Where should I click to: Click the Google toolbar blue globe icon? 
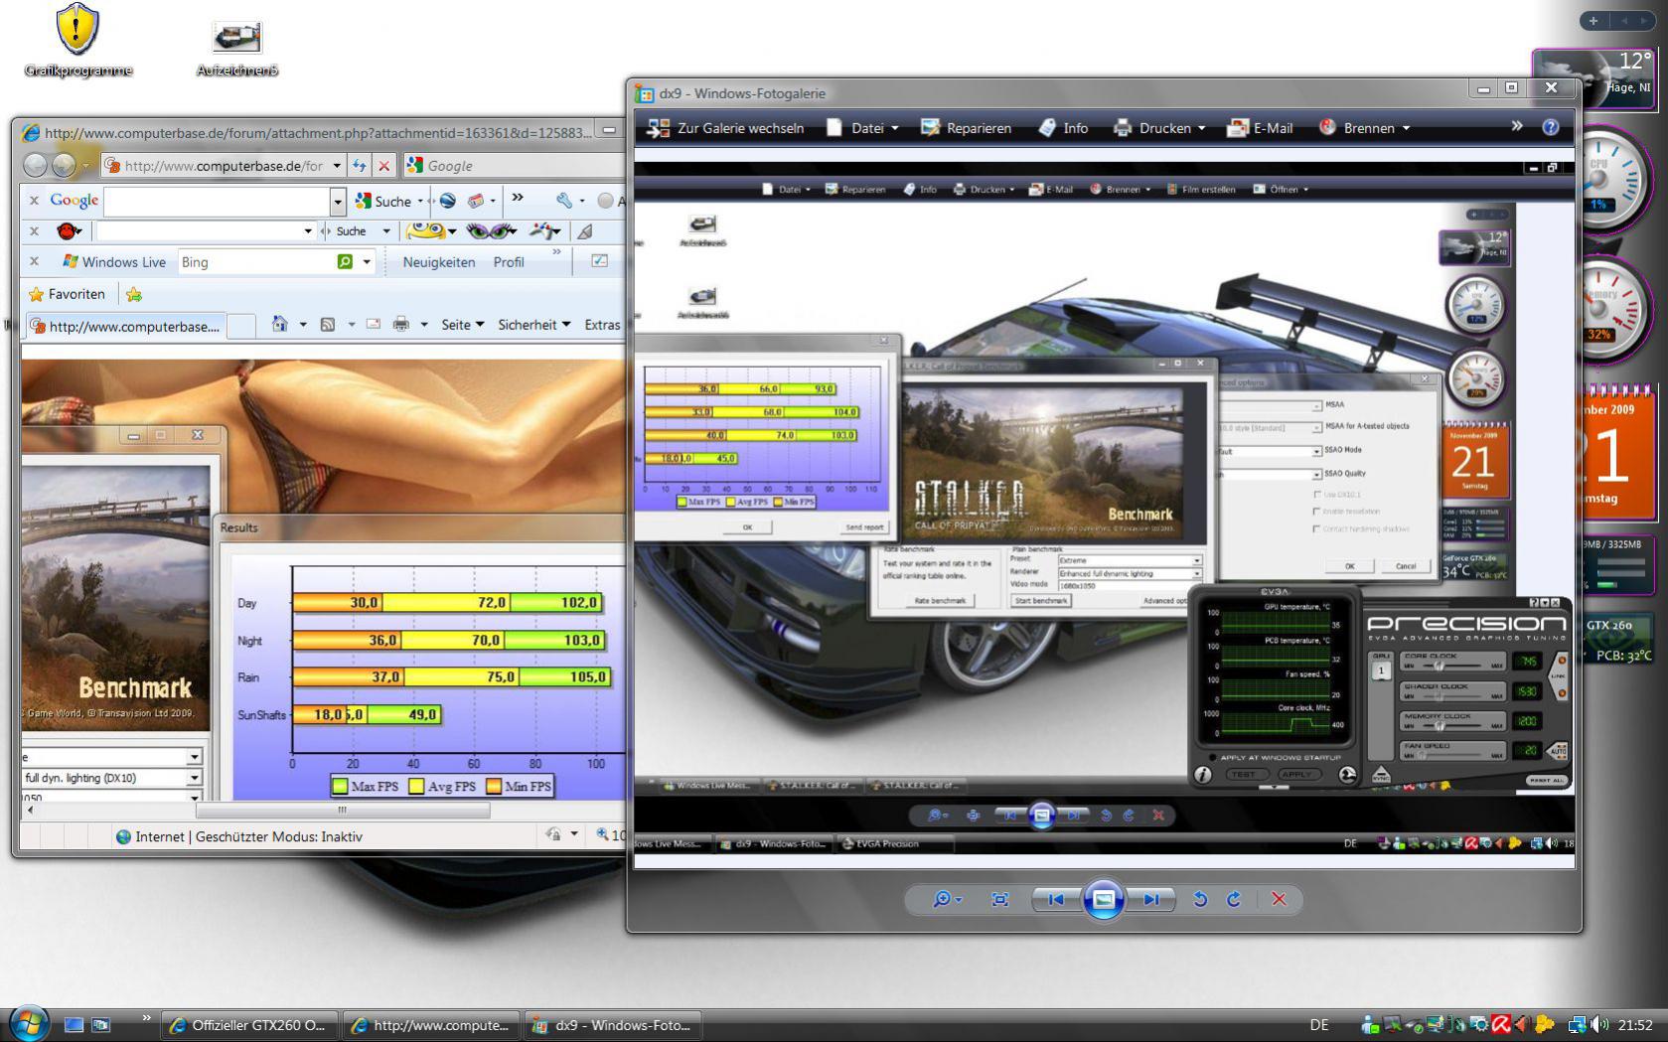[x=448, y=201]
